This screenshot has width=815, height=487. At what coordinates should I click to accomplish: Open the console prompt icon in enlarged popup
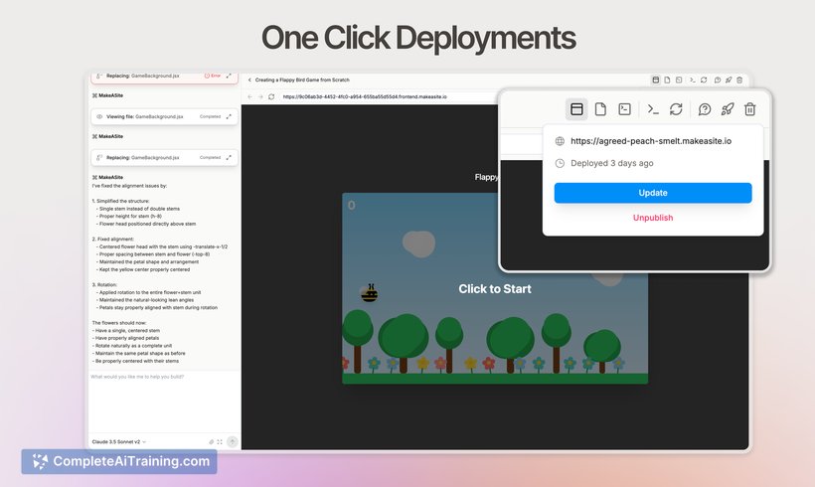653,109
